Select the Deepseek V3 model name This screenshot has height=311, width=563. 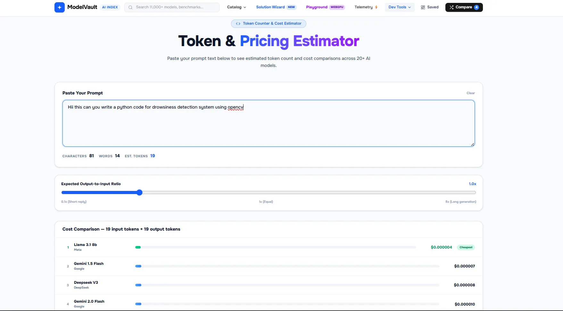click(86, 282)
